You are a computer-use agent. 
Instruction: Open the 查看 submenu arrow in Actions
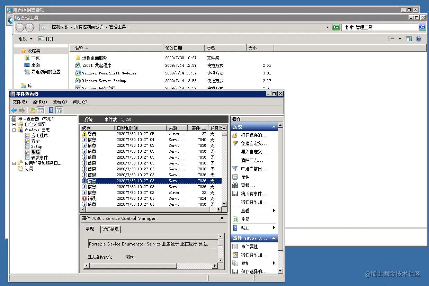(x=274, y=211)
